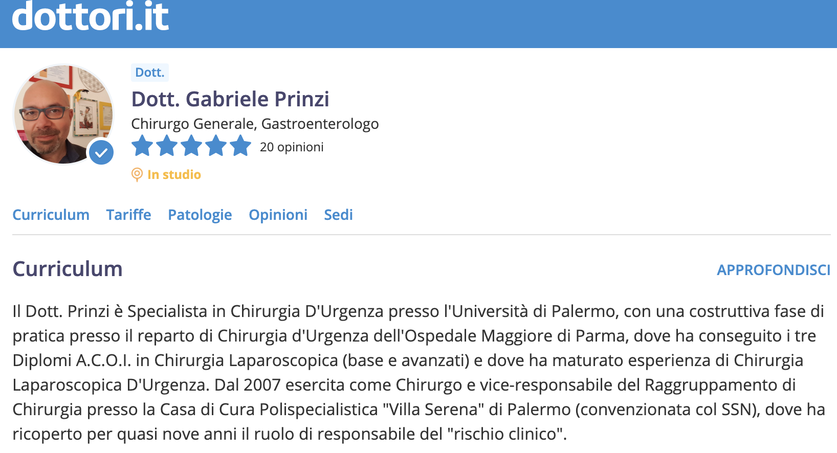Click the first rating star

(x=142, y=146)
